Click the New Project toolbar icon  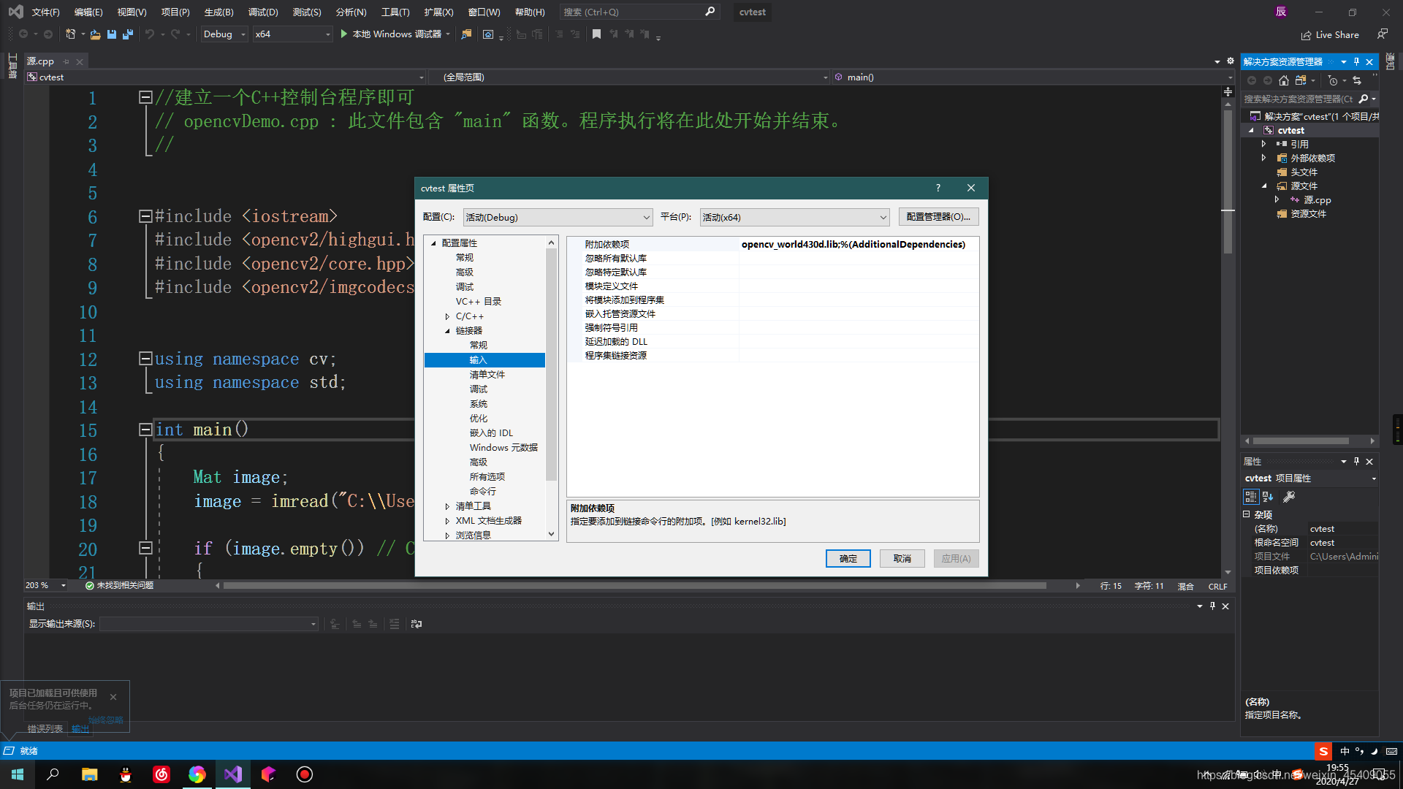pos(71,34)
